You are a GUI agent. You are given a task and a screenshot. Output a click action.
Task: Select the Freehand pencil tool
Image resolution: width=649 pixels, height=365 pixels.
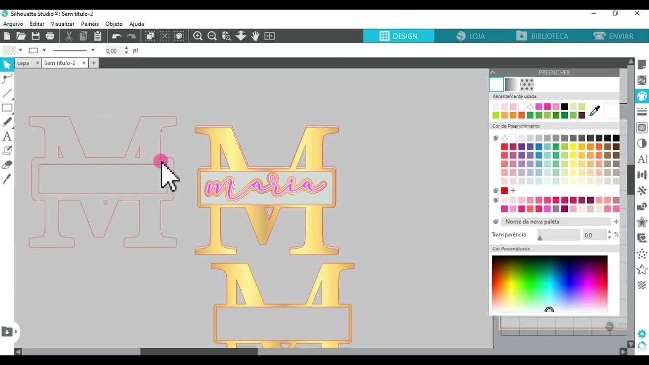[7, 122]
